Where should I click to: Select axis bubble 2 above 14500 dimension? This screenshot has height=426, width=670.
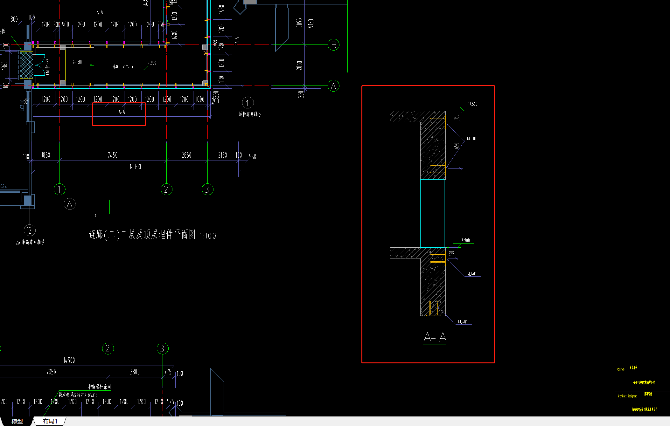(108, 349)
